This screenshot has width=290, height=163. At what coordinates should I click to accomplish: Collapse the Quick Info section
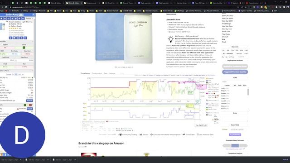(32, 41)
